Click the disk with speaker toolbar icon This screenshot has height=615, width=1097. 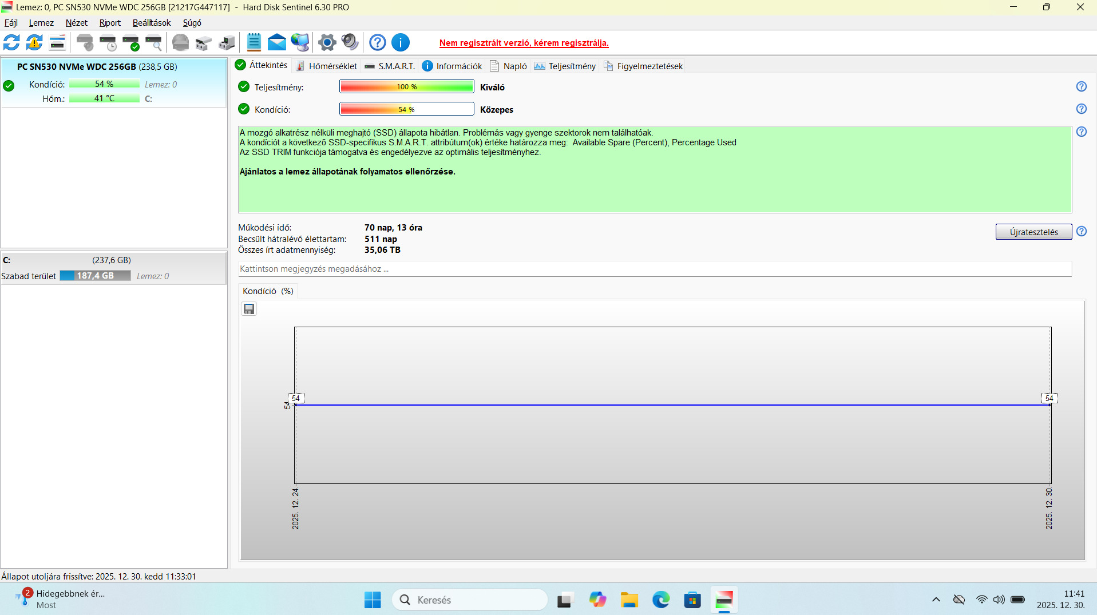click(x=85, y=42)
